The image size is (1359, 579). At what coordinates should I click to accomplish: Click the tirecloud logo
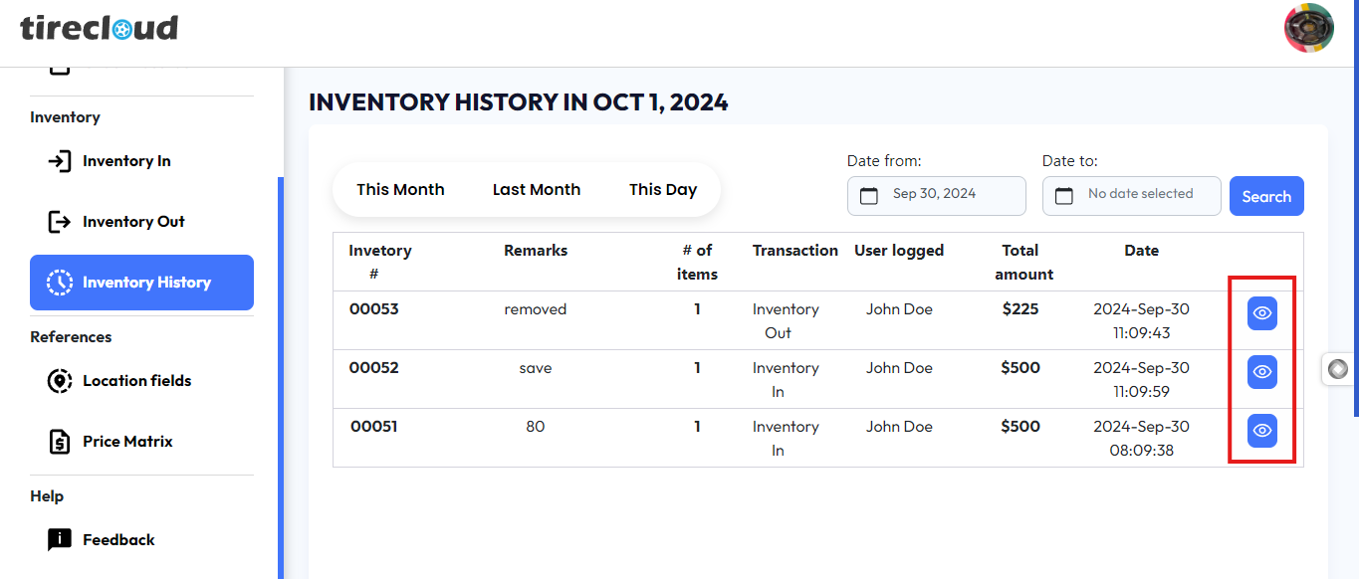[x=99, y=28]
